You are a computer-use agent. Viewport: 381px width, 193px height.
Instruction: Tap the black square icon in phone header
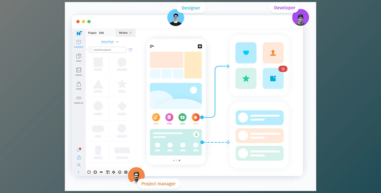tap(200, 46)
